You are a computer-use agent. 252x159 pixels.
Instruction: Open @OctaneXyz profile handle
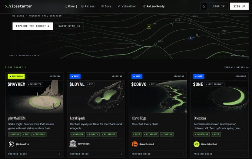tap(22, 144)
